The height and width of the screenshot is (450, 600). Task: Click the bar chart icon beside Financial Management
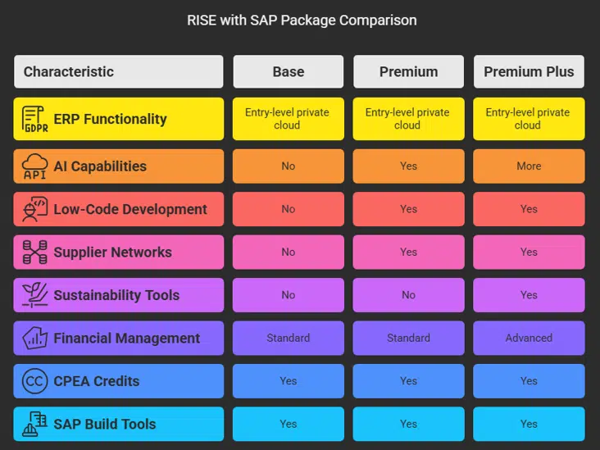34,339
